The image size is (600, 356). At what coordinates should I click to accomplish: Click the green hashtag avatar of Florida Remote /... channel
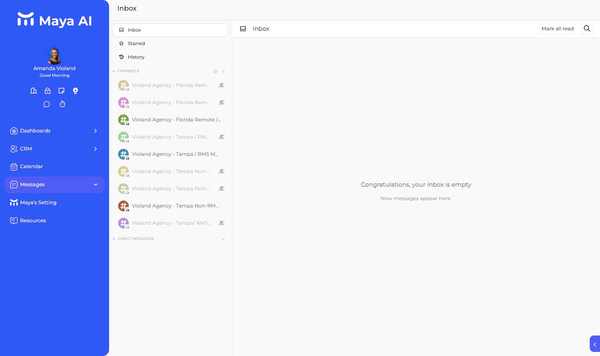(x=123, y=120)
